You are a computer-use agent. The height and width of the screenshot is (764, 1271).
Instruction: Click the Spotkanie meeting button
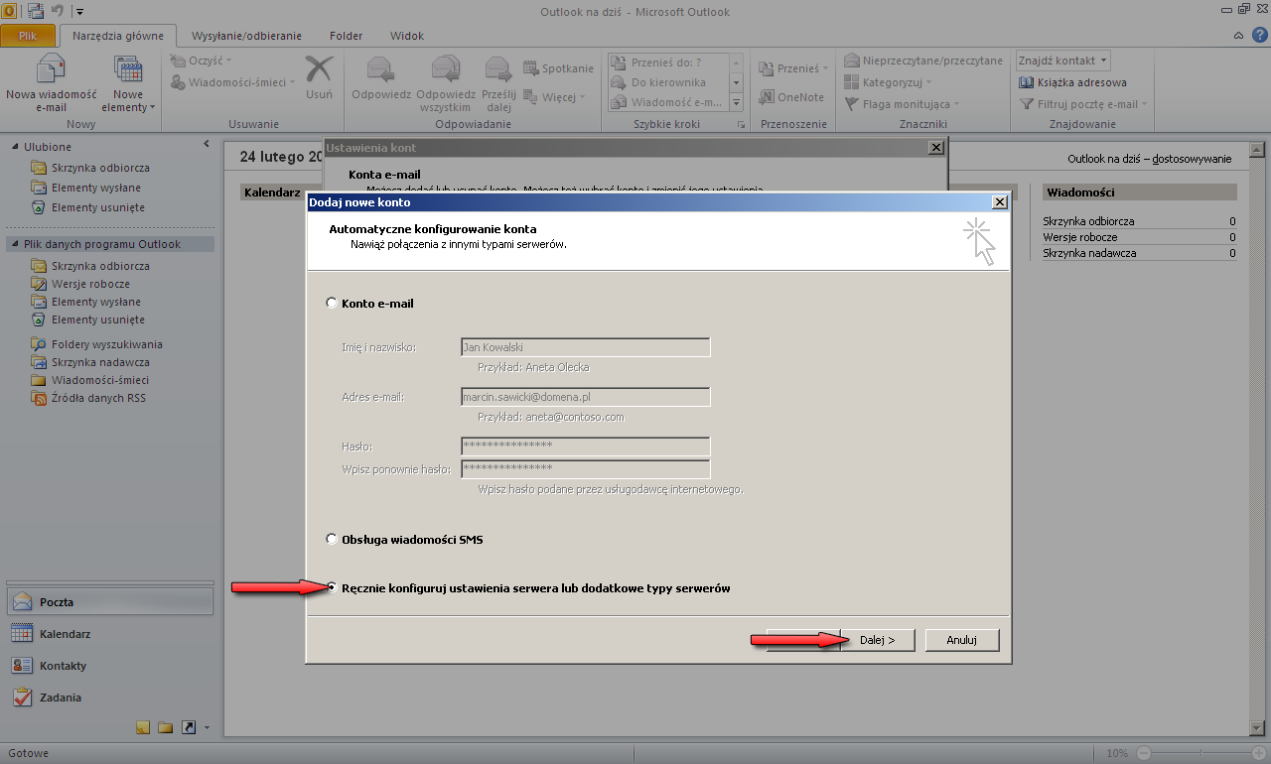tap(558, 68)
